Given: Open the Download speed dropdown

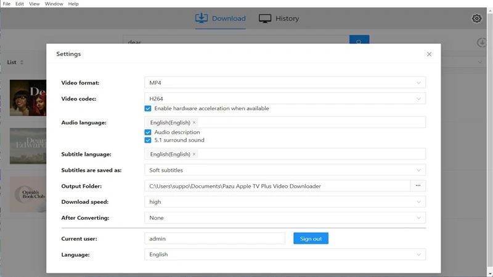Looking at the screenshot, I should pos(285,202).
